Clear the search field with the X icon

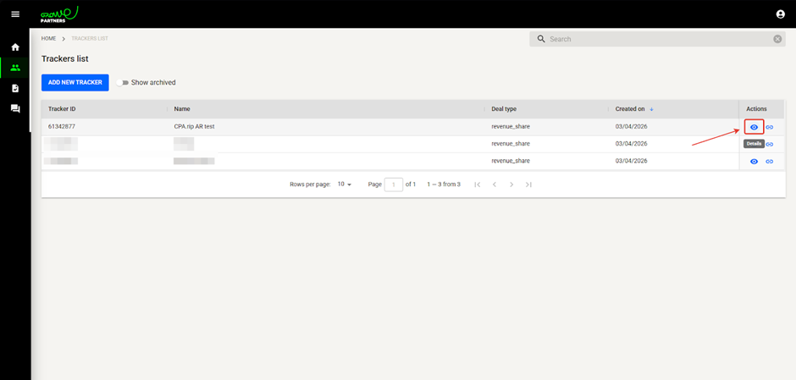pyautogui.click(x=777, y=39)
